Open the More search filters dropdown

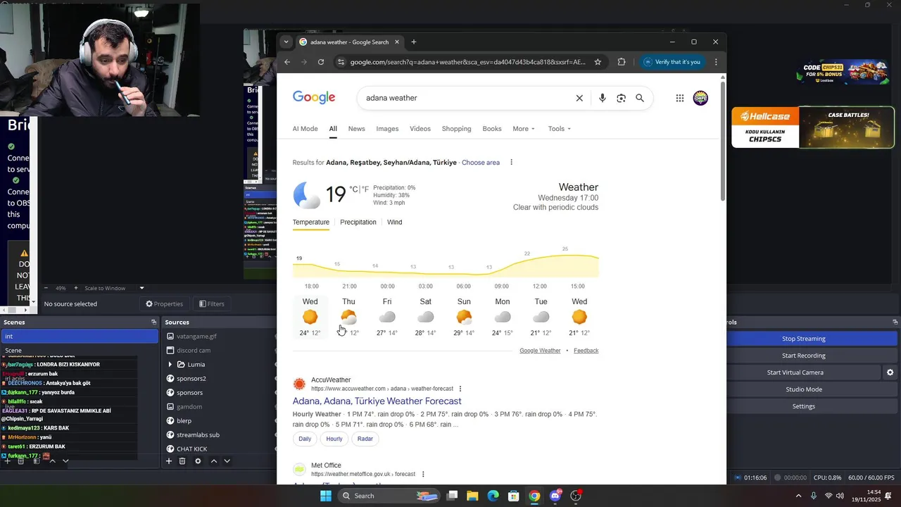[x=524, y=129]
